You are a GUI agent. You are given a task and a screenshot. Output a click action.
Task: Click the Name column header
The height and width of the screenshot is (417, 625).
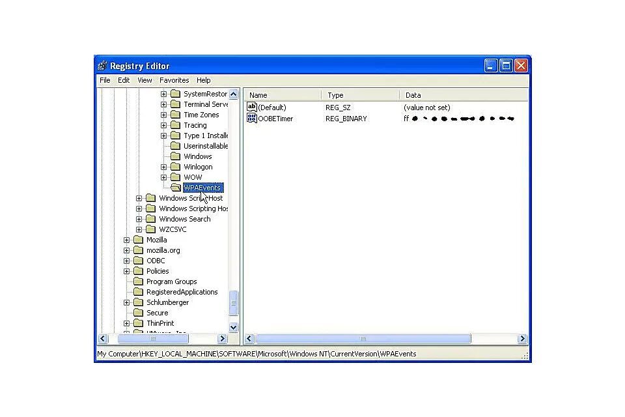pyautogui.click(x=283, y=95)
